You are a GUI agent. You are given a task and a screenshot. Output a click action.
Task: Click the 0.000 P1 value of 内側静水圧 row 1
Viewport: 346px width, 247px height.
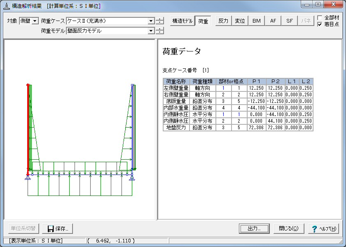256,114
